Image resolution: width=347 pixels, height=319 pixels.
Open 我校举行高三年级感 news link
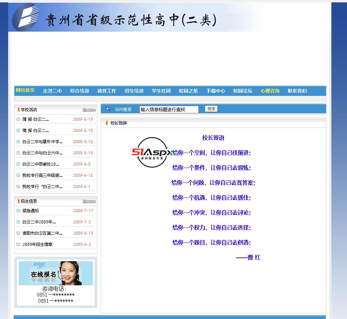tap(42, 175)
